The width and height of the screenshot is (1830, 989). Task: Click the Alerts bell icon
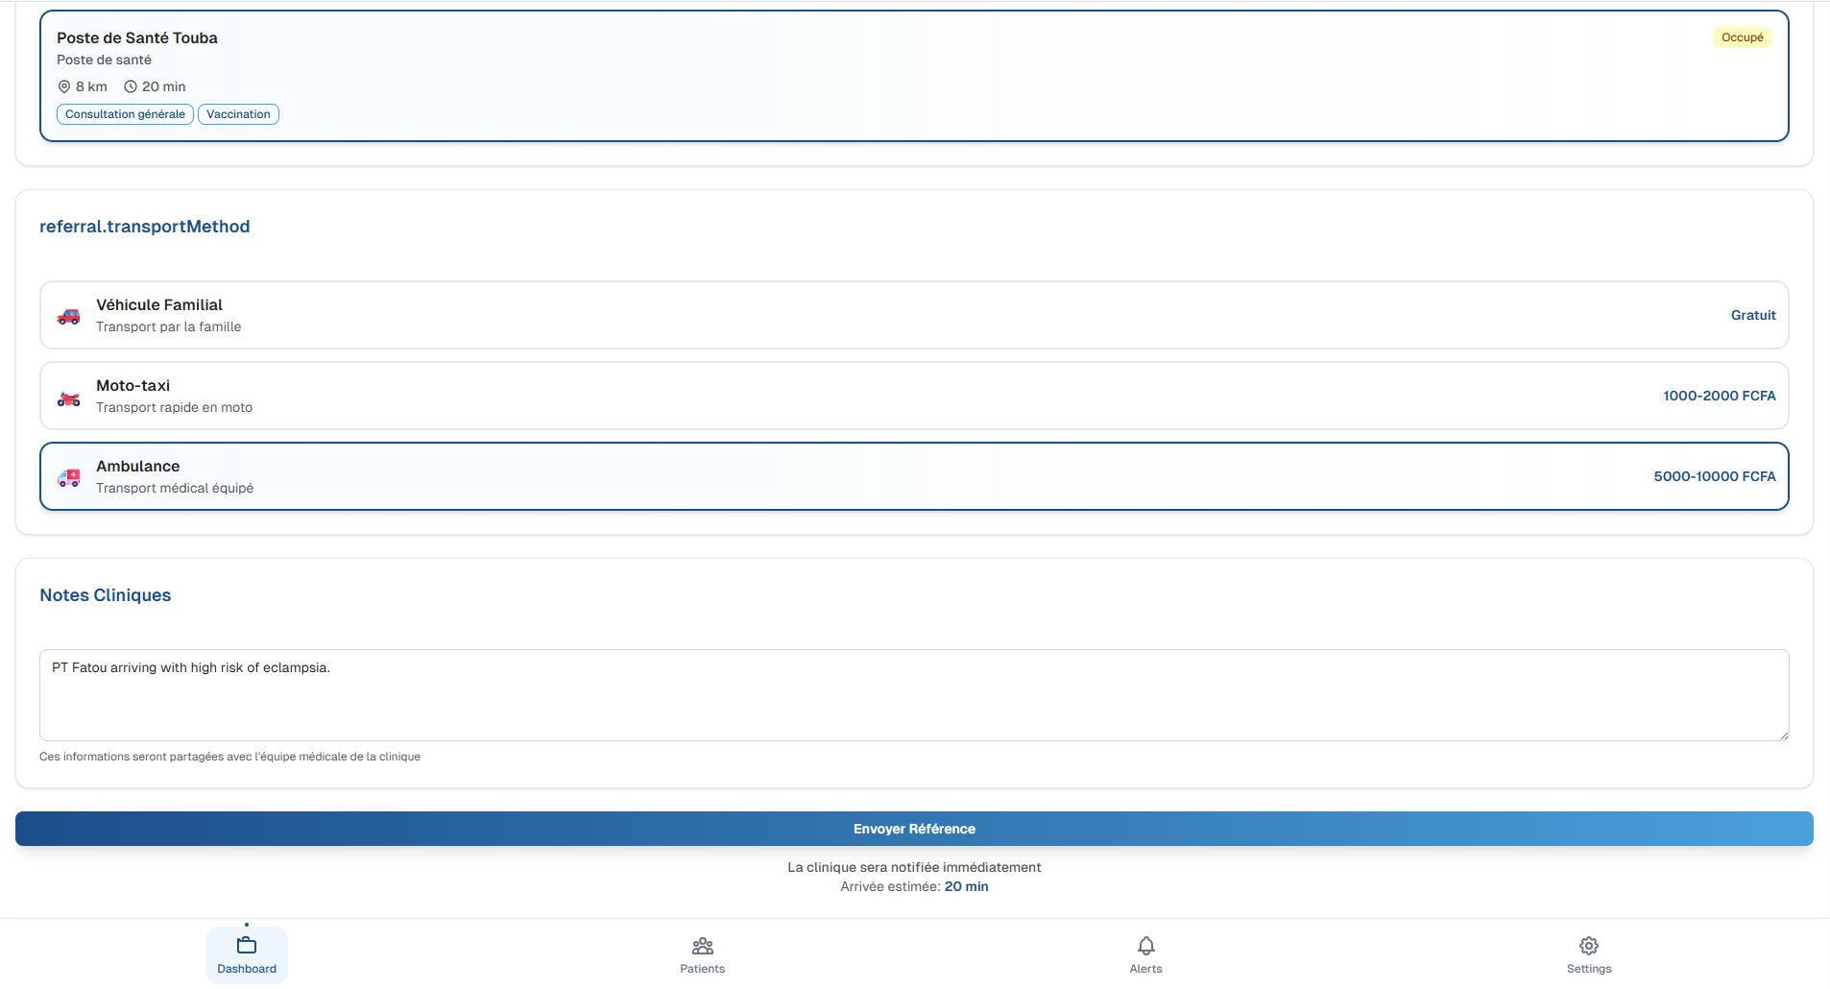[1145, 945]
